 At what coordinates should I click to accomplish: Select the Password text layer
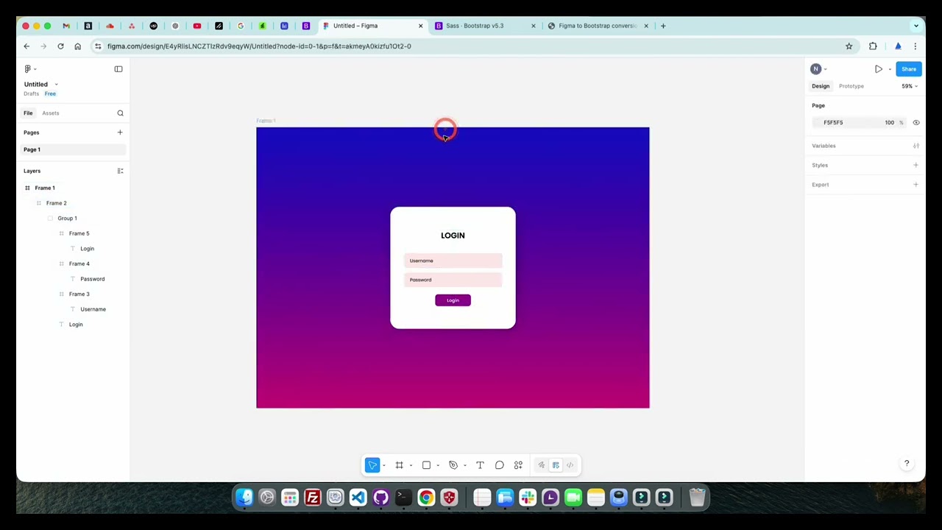click(x=92, y=279)
